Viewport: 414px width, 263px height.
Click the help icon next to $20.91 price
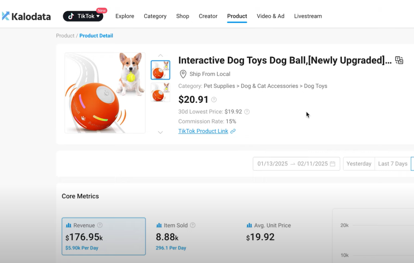pyautogui.click(x=214, y=100)
